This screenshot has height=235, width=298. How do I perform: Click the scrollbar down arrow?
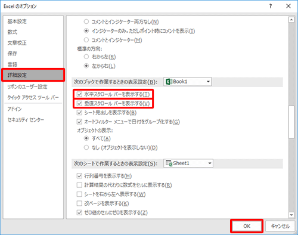(x=291, y=215)
